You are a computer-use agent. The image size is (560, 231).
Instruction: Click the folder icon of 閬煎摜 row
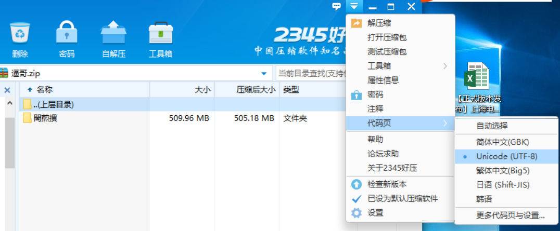[27, 118]
